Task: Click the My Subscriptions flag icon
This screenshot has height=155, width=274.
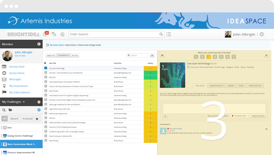Action: pos(4,92)
